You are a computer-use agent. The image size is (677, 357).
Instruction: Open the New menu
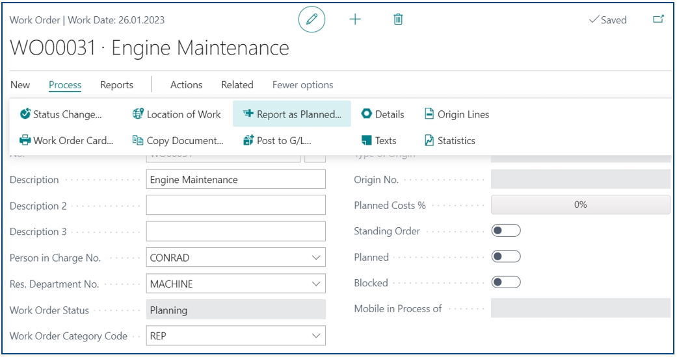[20, 85]
